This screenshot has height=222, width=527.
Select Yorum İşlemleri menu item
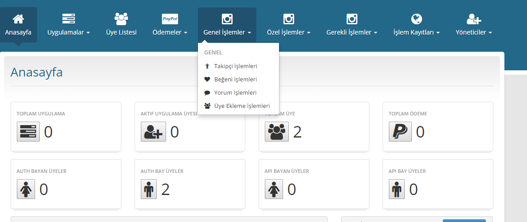[x=235, y=93]
